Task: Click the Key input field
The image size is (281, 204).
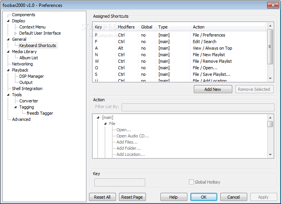Action: click(119, 182)
